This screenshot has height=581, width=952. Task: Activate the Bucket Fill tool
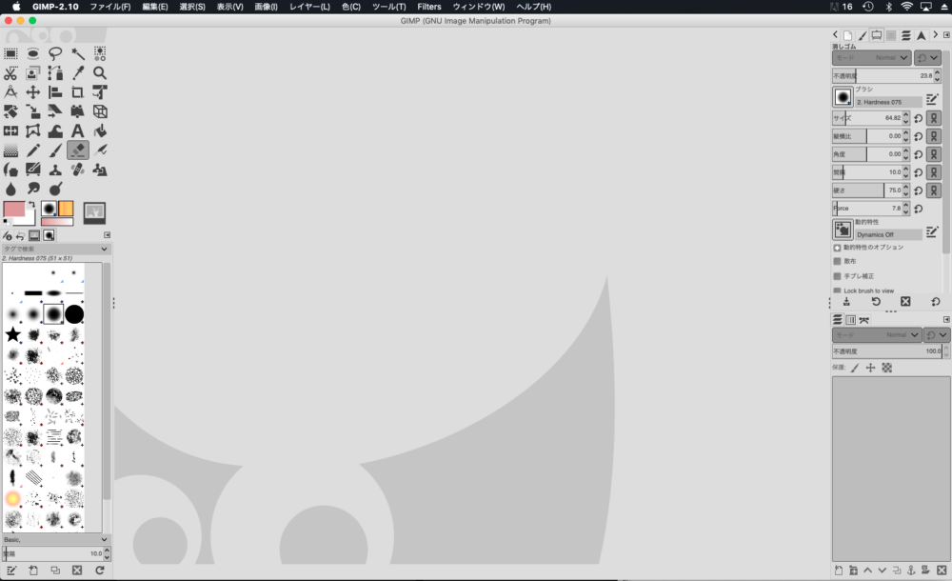[100, 130]
